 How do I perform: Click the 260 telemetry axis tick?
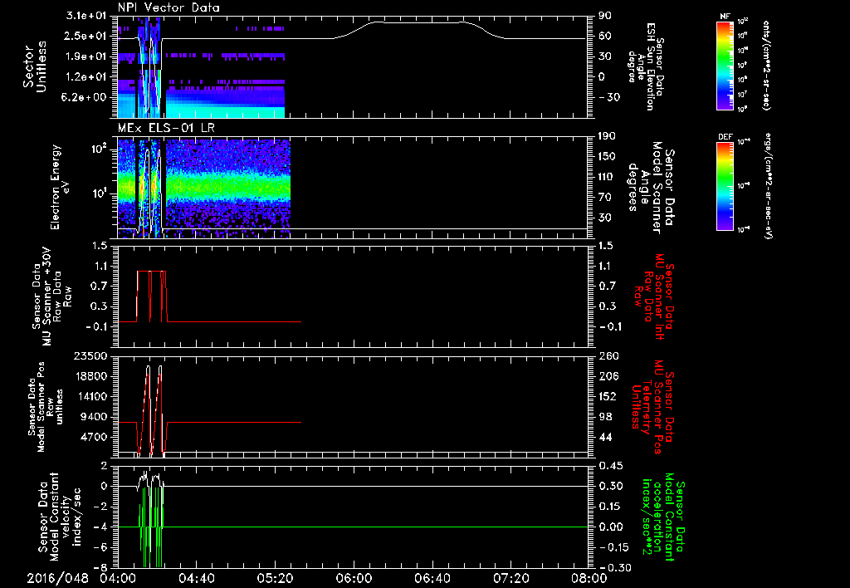tap(608, 355)
